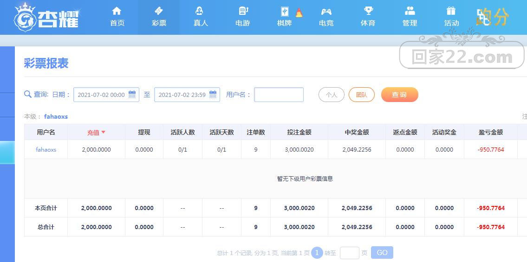Open the 体育 trophy icon

pos(368,11)
